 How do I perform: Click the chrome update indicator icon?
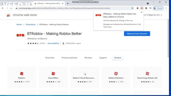148,3
